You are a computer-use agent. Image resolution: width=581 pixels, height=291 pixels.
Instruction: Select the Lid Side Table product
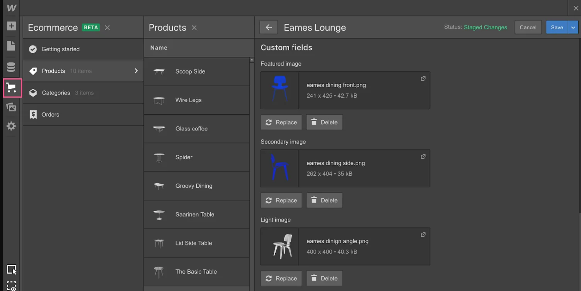point(196,243)
